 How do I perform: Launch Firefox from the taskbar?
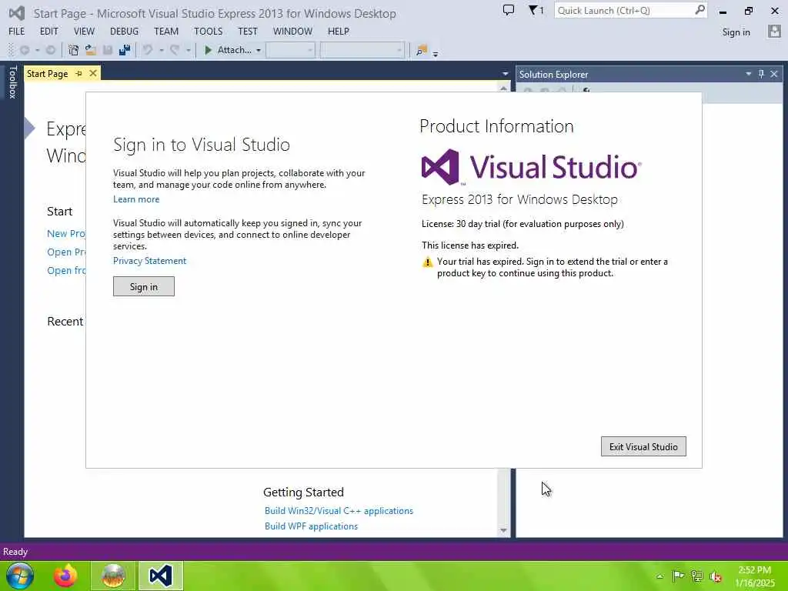(x=65, y=576)
